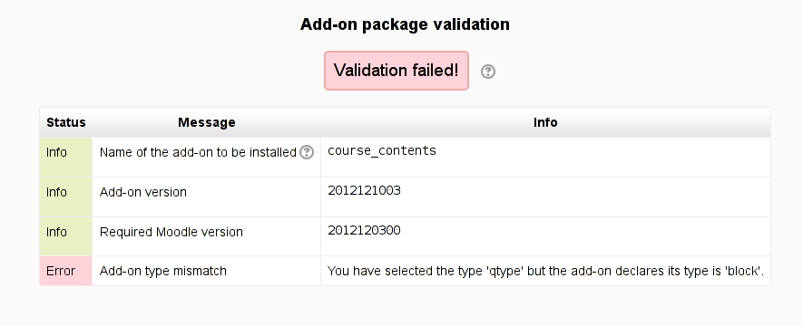The width and height of the screenshot is (803, 326).
Task: Click the Add-on type mismatch message
Action: (162, 271)
